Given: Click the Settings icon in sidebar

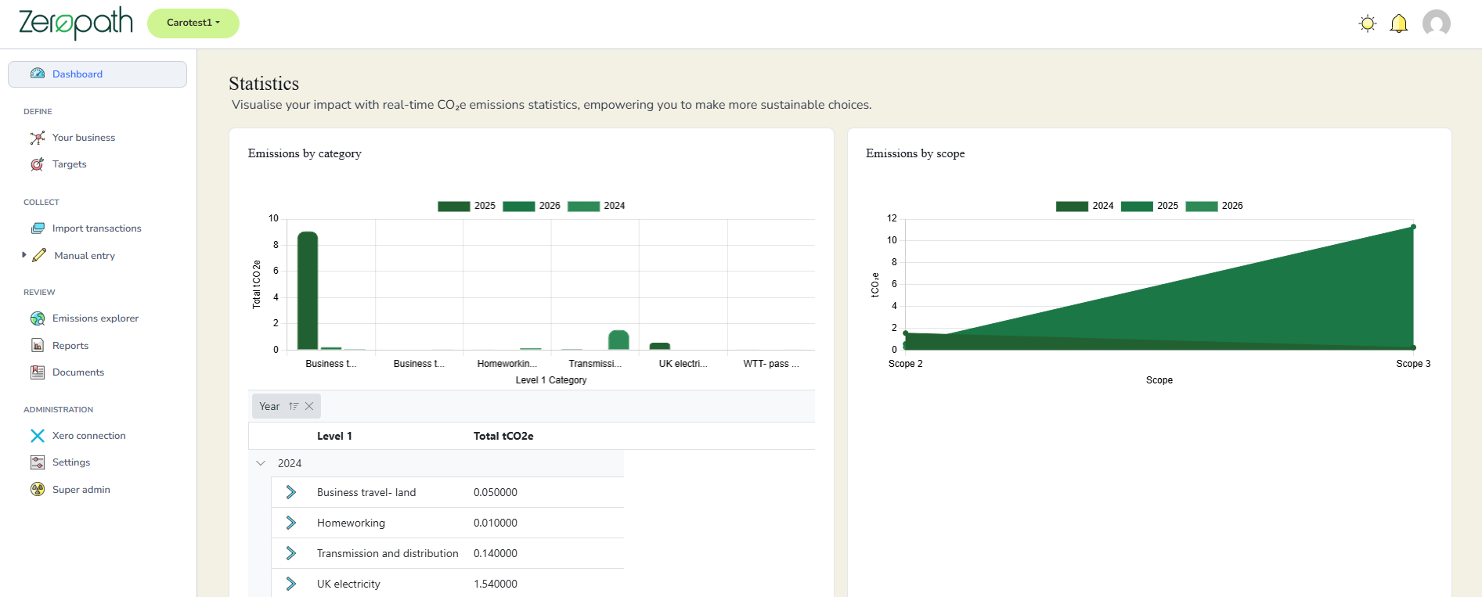Looking at the screenshot, I should (38, 462).
